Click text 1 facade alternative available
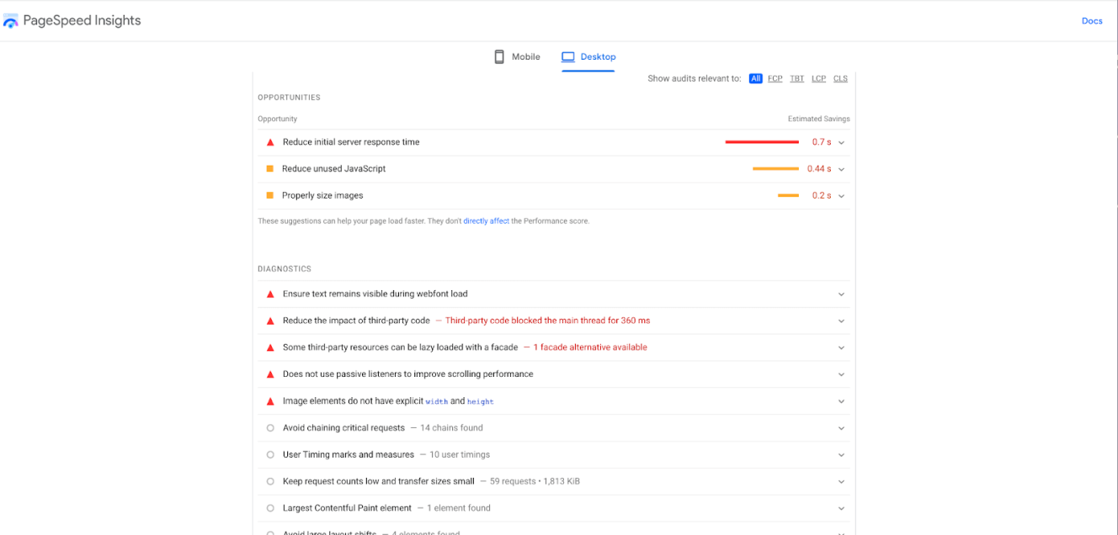 590,347
